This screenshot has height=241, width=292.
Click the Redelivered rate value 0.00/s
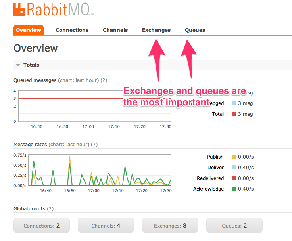[246, 178]
